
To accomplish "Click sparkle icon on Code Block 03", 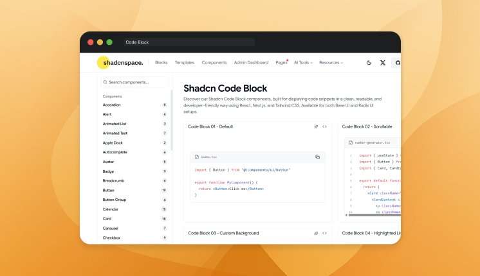I will click(316, 233).
